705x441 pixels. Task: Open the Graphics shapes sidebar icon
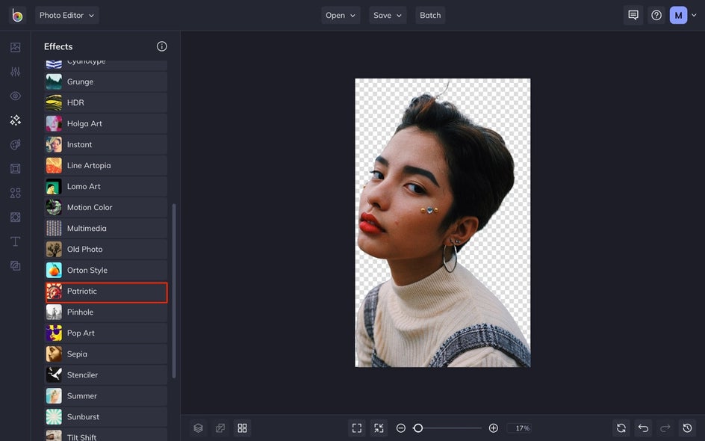[x=15, y=193]
